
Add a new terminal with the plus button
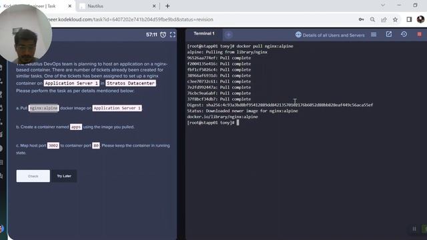pyautogui.click(x=229, y=35)
